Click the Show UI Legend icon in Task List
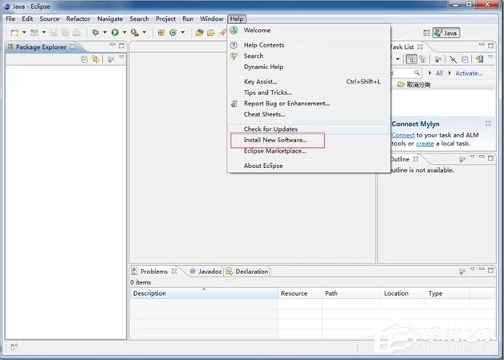Image resolution: width=504 pixels, height=360 pixels. coord(480,59)
